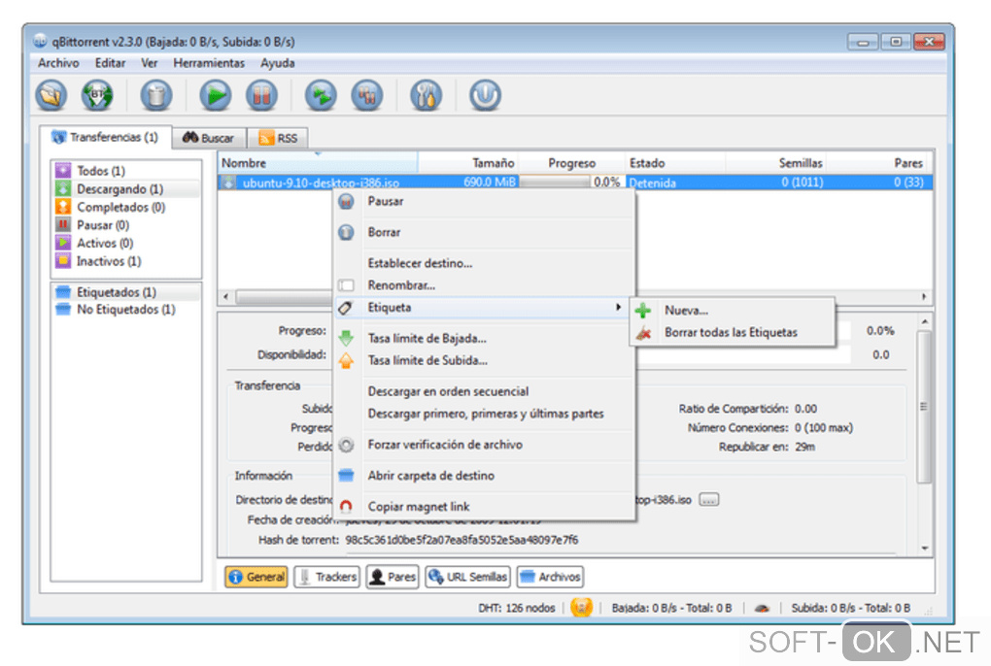Click the Trackers button
The height and width of the screenshot is (666, 991).
pos(327,577)
